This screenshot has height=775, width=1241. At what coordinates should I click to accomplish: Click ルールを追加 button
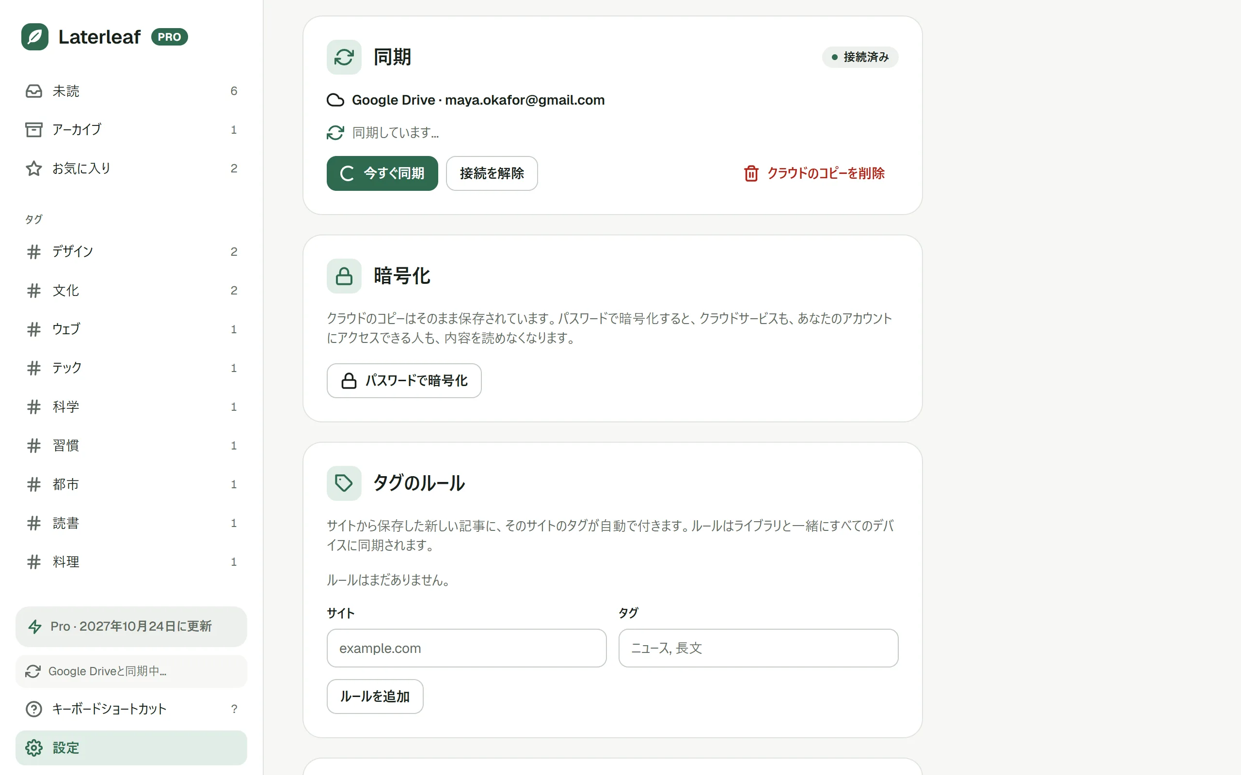point(375,697)
